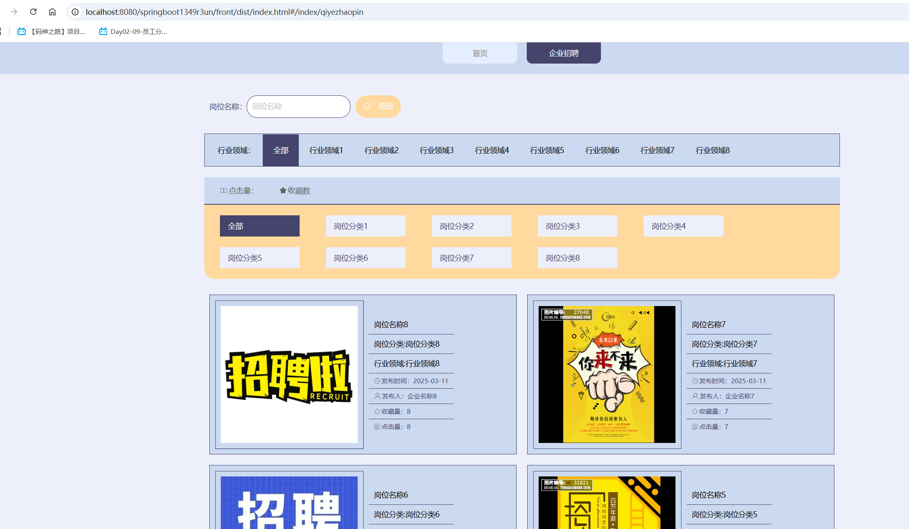This screenshot has width=909, height=529.
Task: Open the 招聘啦 recruit poster thumbnail
Action: pos(289,375)
